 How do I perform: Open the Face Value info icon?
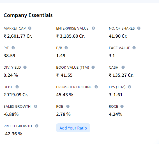[x=134, y=48]
